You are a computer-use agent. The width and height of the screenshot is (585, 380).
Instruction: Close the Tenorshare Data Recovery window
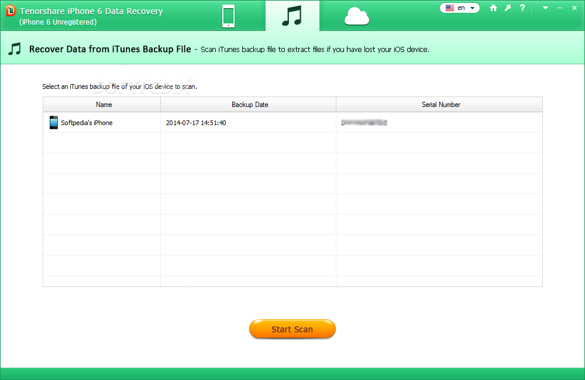tap(574, 8)
